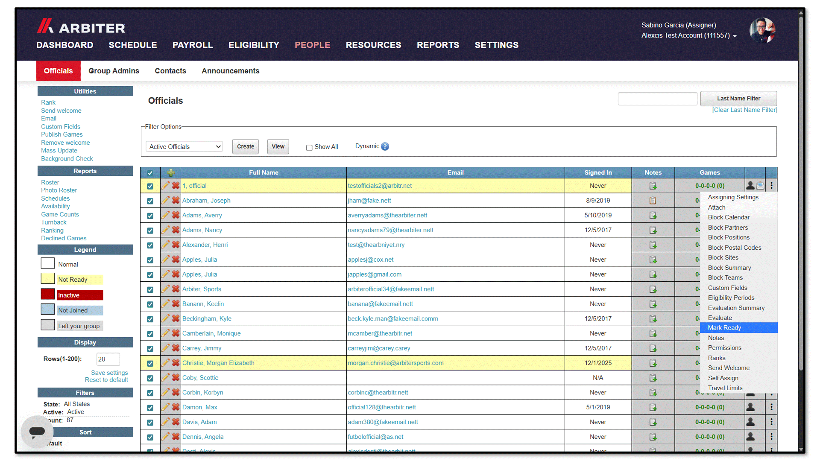The width and height of the screenshot is (820, 461).
Task: Click the envelope icon in the first official row
Action: pyautogui.click(x=760, y=186)
